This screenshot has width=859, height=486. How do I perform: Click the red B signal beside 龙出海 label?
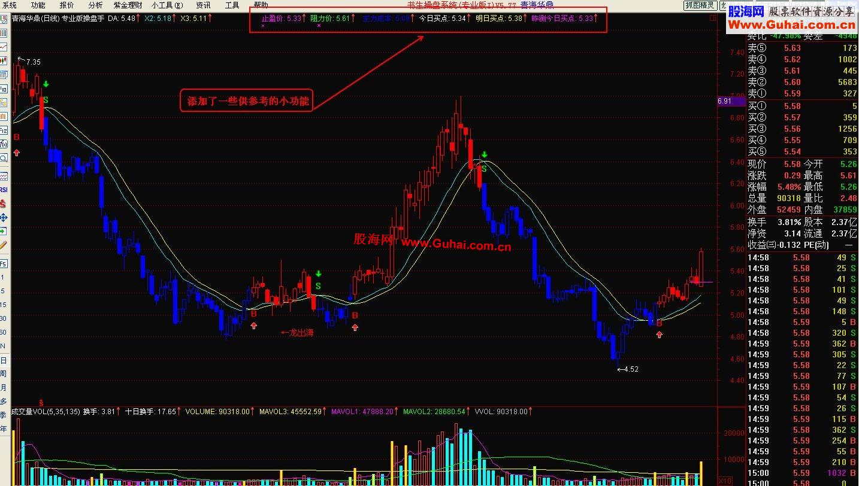click(253, 314)
